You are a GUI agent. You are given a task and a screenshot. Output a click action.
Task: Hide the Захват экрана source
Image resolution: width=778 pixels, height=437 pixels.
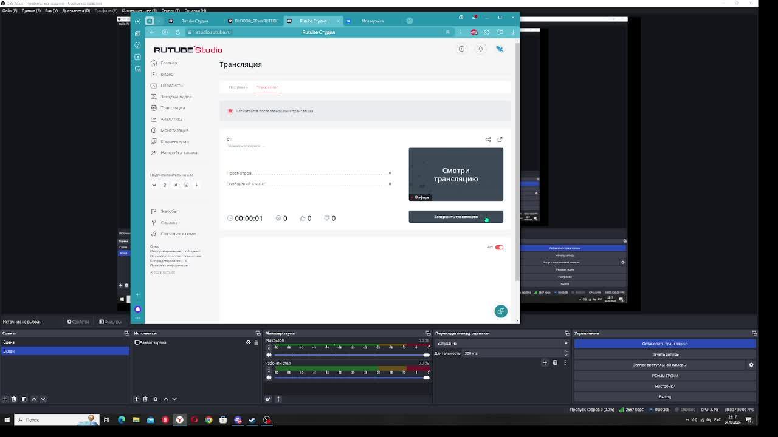point(248,342)
